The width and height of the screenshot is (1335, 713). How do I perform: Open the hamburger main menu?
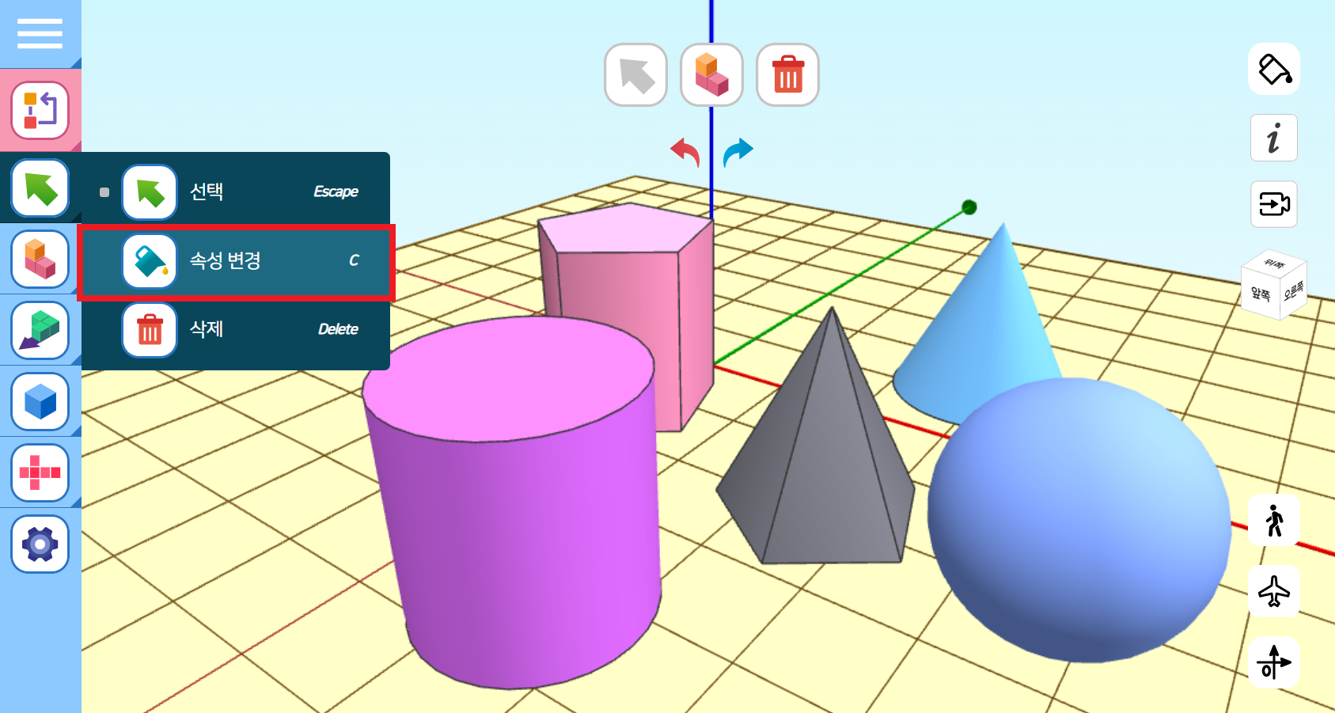(x=40, y=33)
